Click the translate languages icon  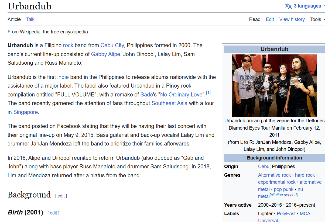point(288,6)
